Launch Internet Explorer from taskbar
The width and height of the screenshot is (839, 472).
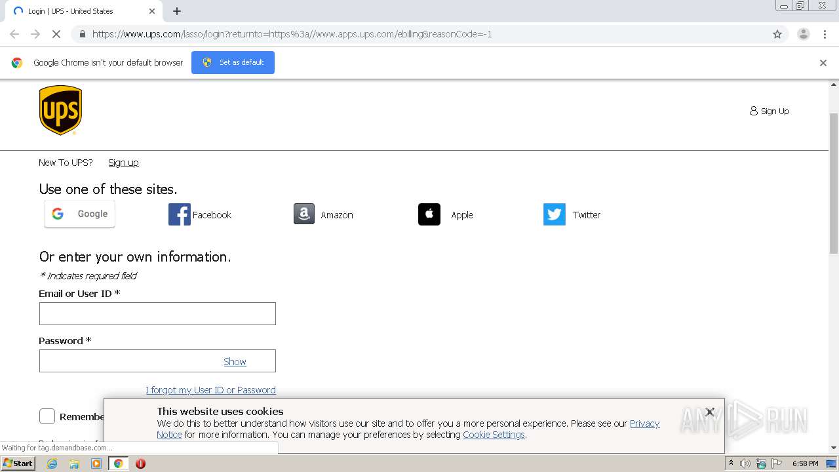point(52,463)
